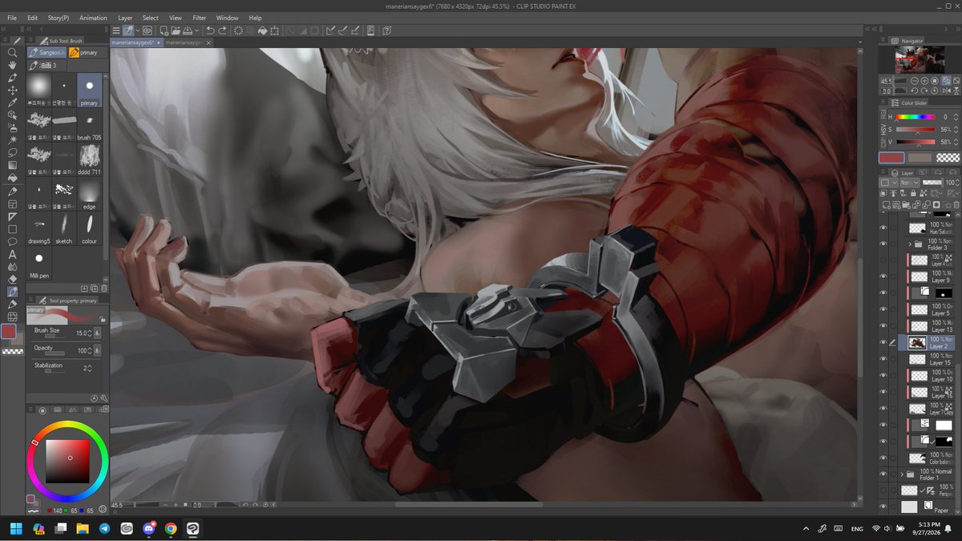This screenshot has height=541, width=962.
Task: Open the Story(P) menu
Action: pos(59,18)
